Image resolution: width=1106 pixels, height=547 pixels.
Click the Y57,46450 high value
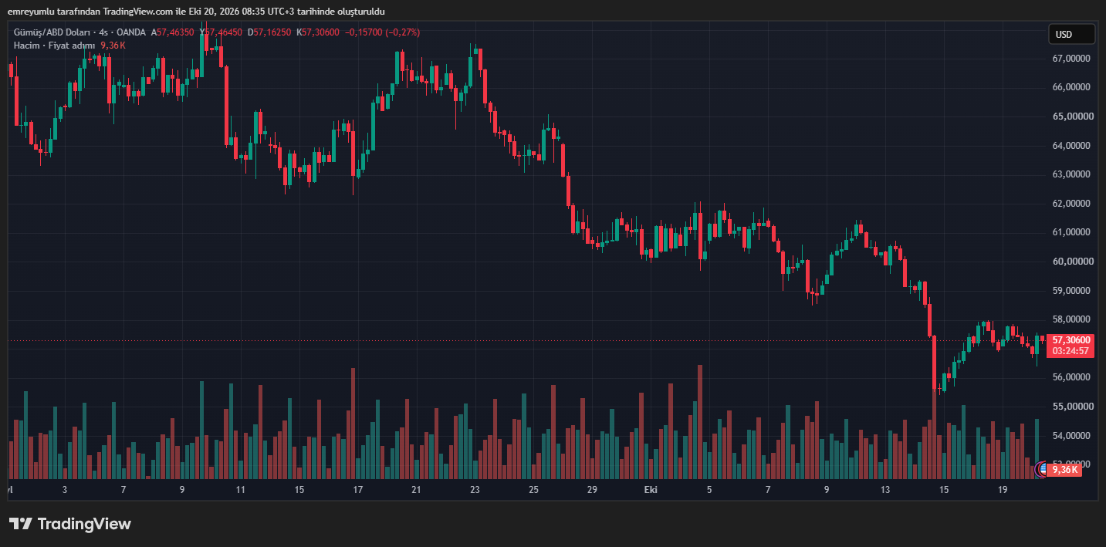click(x=221, y=32)
